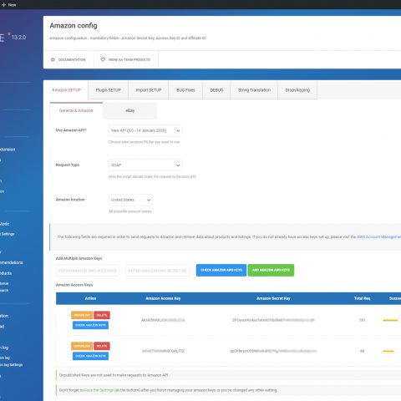Click the 13.2.0 version label in sidebar
Screen dimensions: 401x401
click(x=18, y=37)
